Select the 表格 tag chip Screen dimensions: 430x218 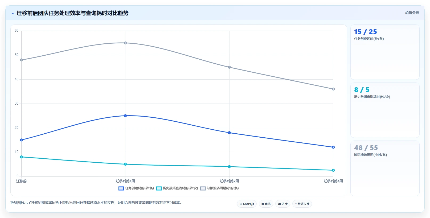[266, 204]
